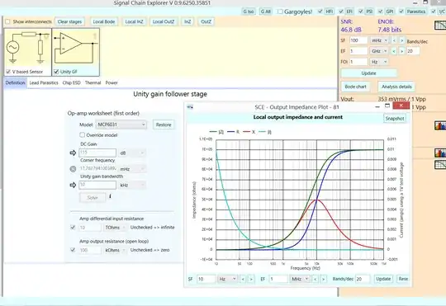The height and width of the screenshot is (306, 446).
Task: Enable the Override model checkbox
Action: pos(83,135)
